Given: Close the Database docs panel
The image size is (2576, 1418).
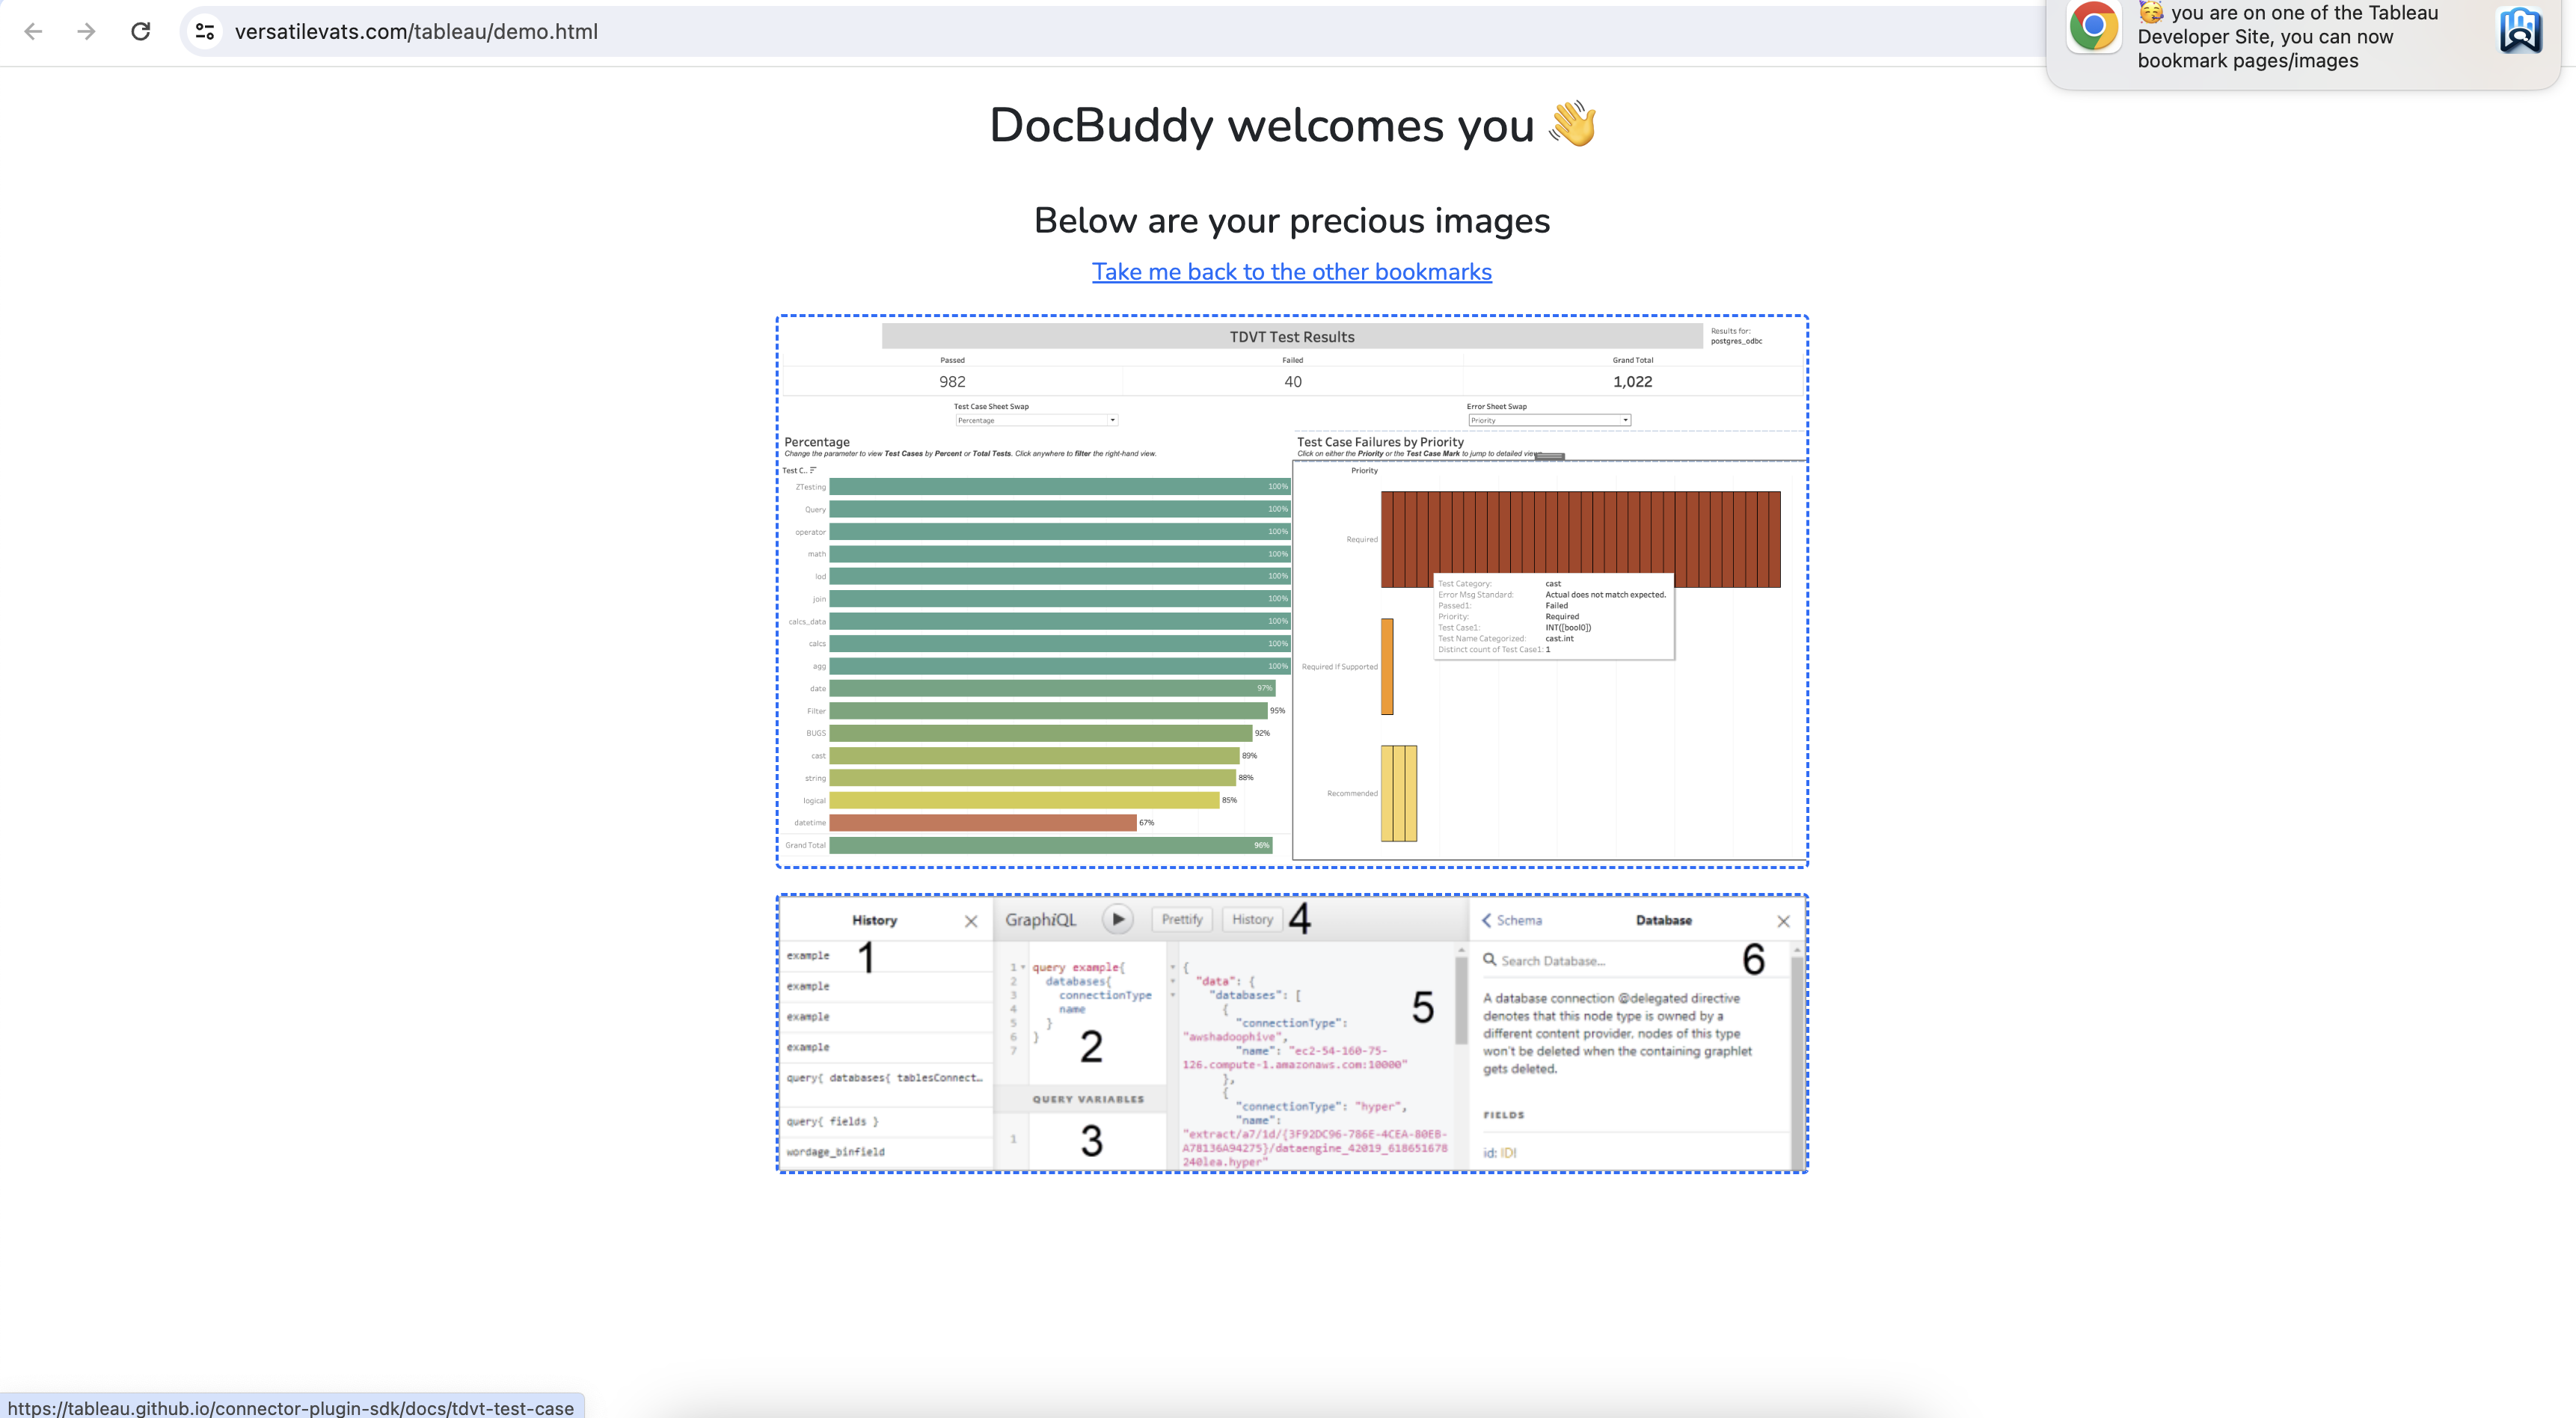Looking at the screenshot, I should pyautogui.click(x=1783, y=921).
